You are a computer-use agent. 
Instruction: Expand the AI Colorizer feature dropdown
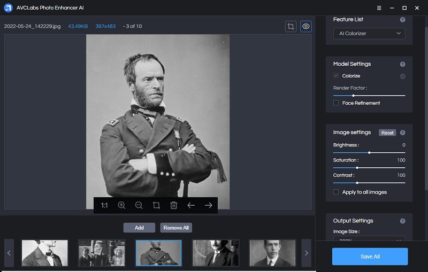[x=369, y=34]
